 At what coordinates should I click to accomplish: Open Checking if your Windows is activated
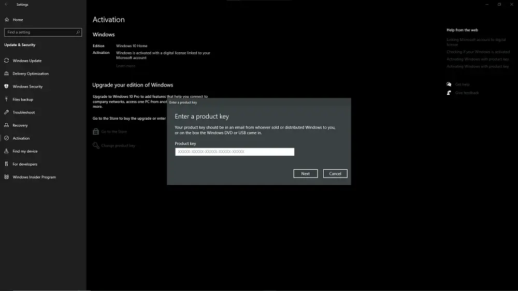coord(478,52)
